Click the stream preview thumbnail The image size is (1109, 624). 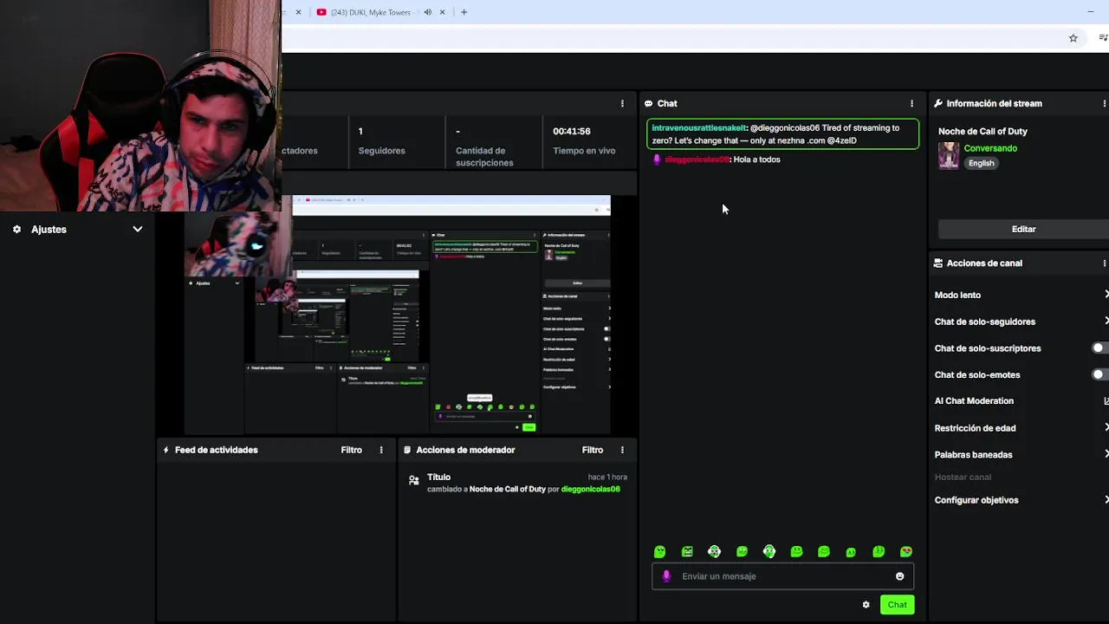point(398,315)
